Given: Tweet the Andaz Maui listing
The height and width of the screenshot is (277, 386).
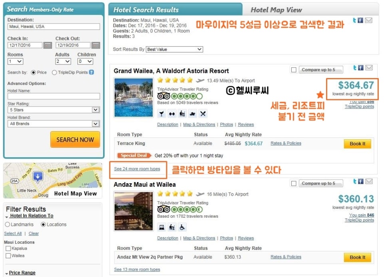Looking at the screenshot, I should [355, 181].
